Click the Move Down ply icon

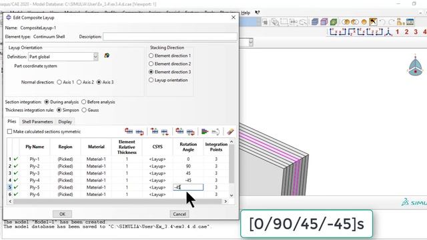(x=139, y=132)
